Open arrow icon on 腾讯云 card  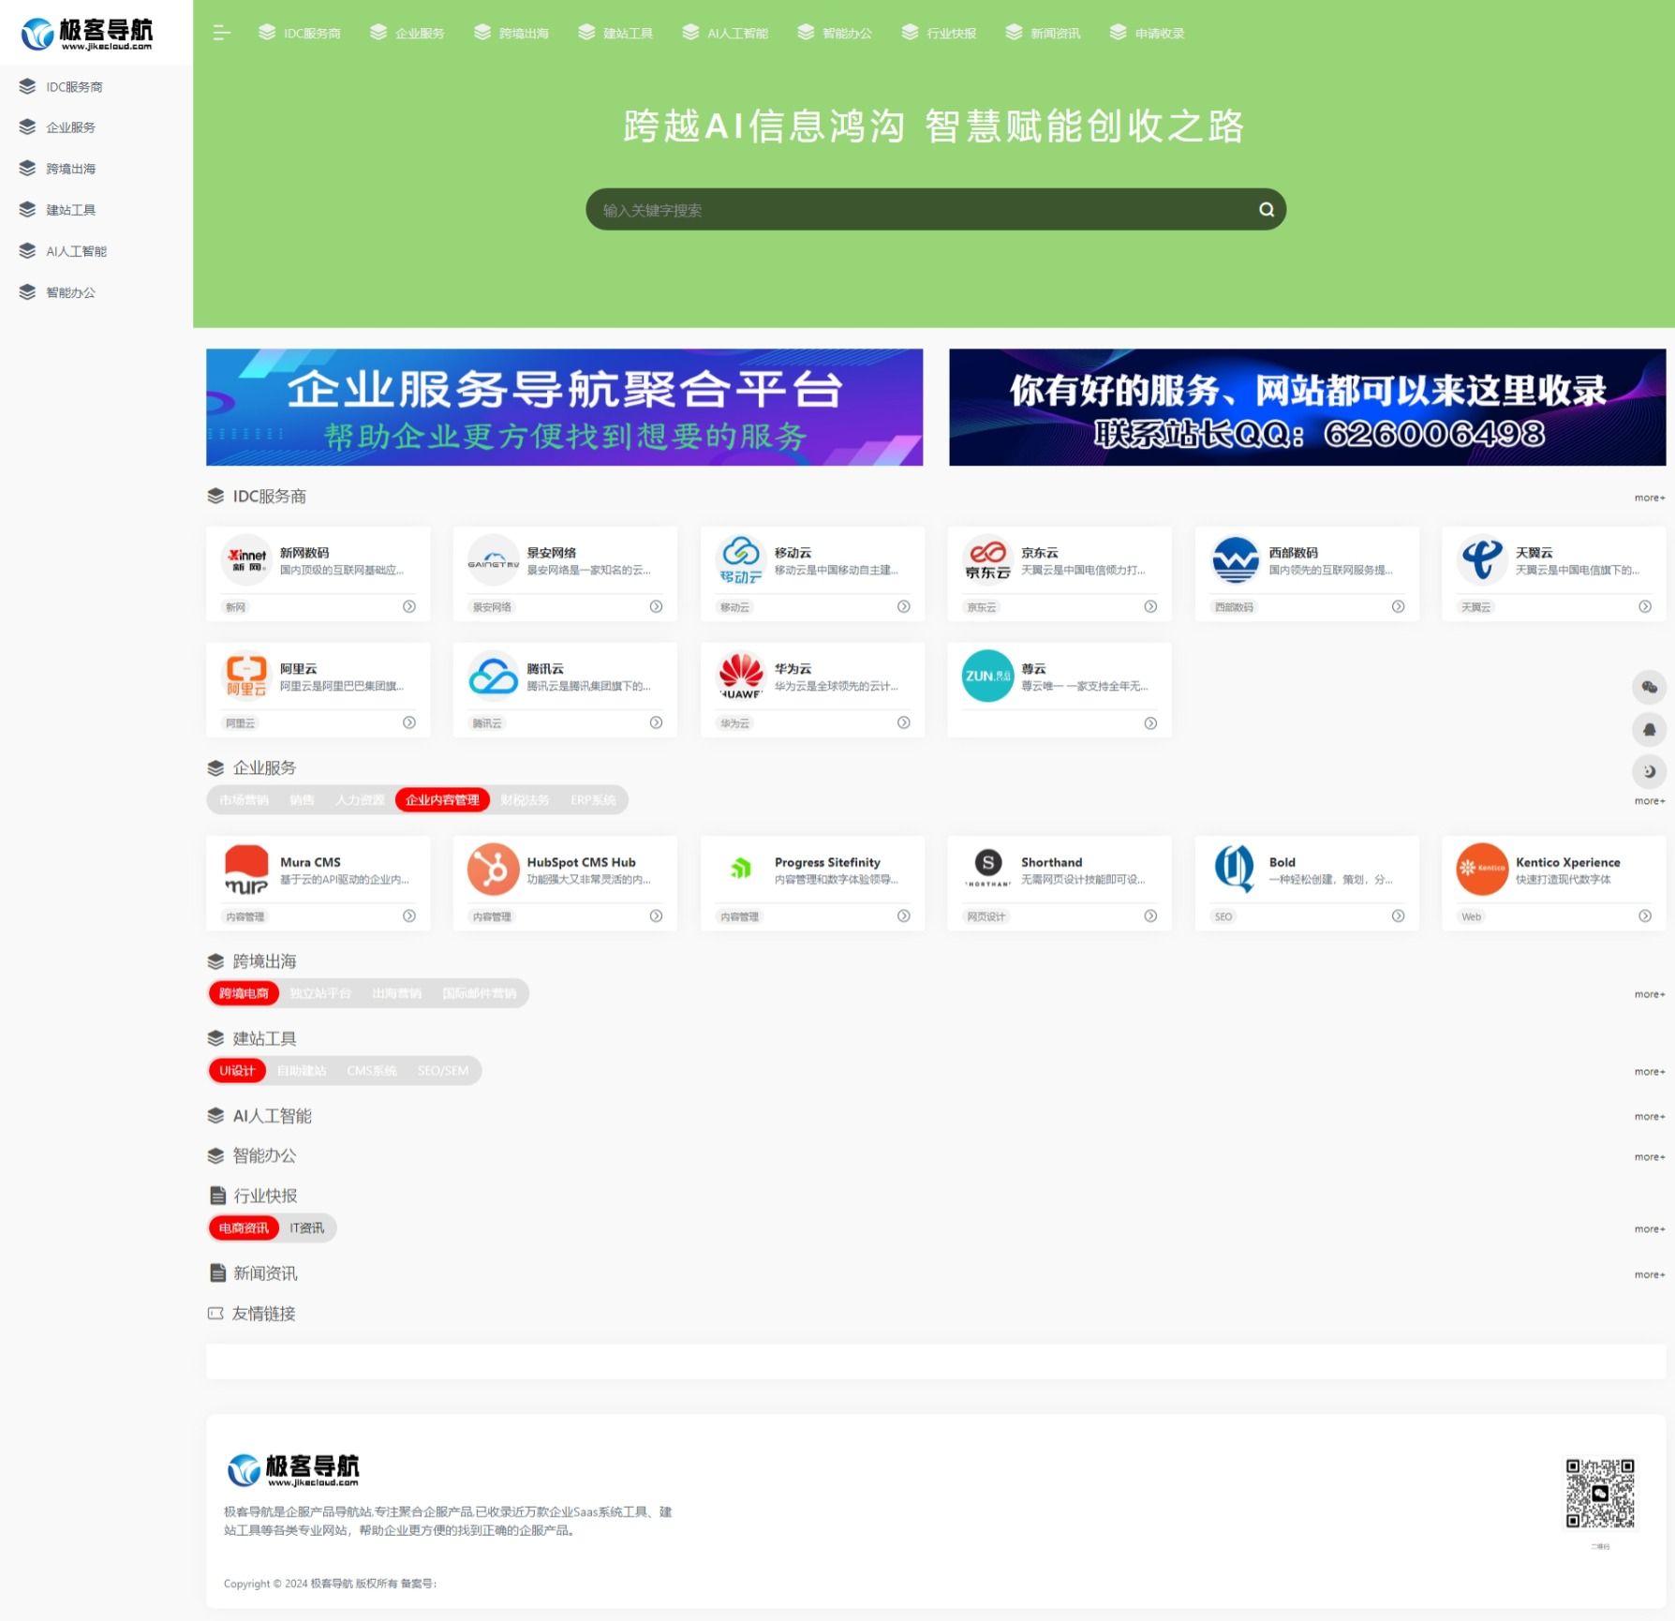tap(656, 722)
